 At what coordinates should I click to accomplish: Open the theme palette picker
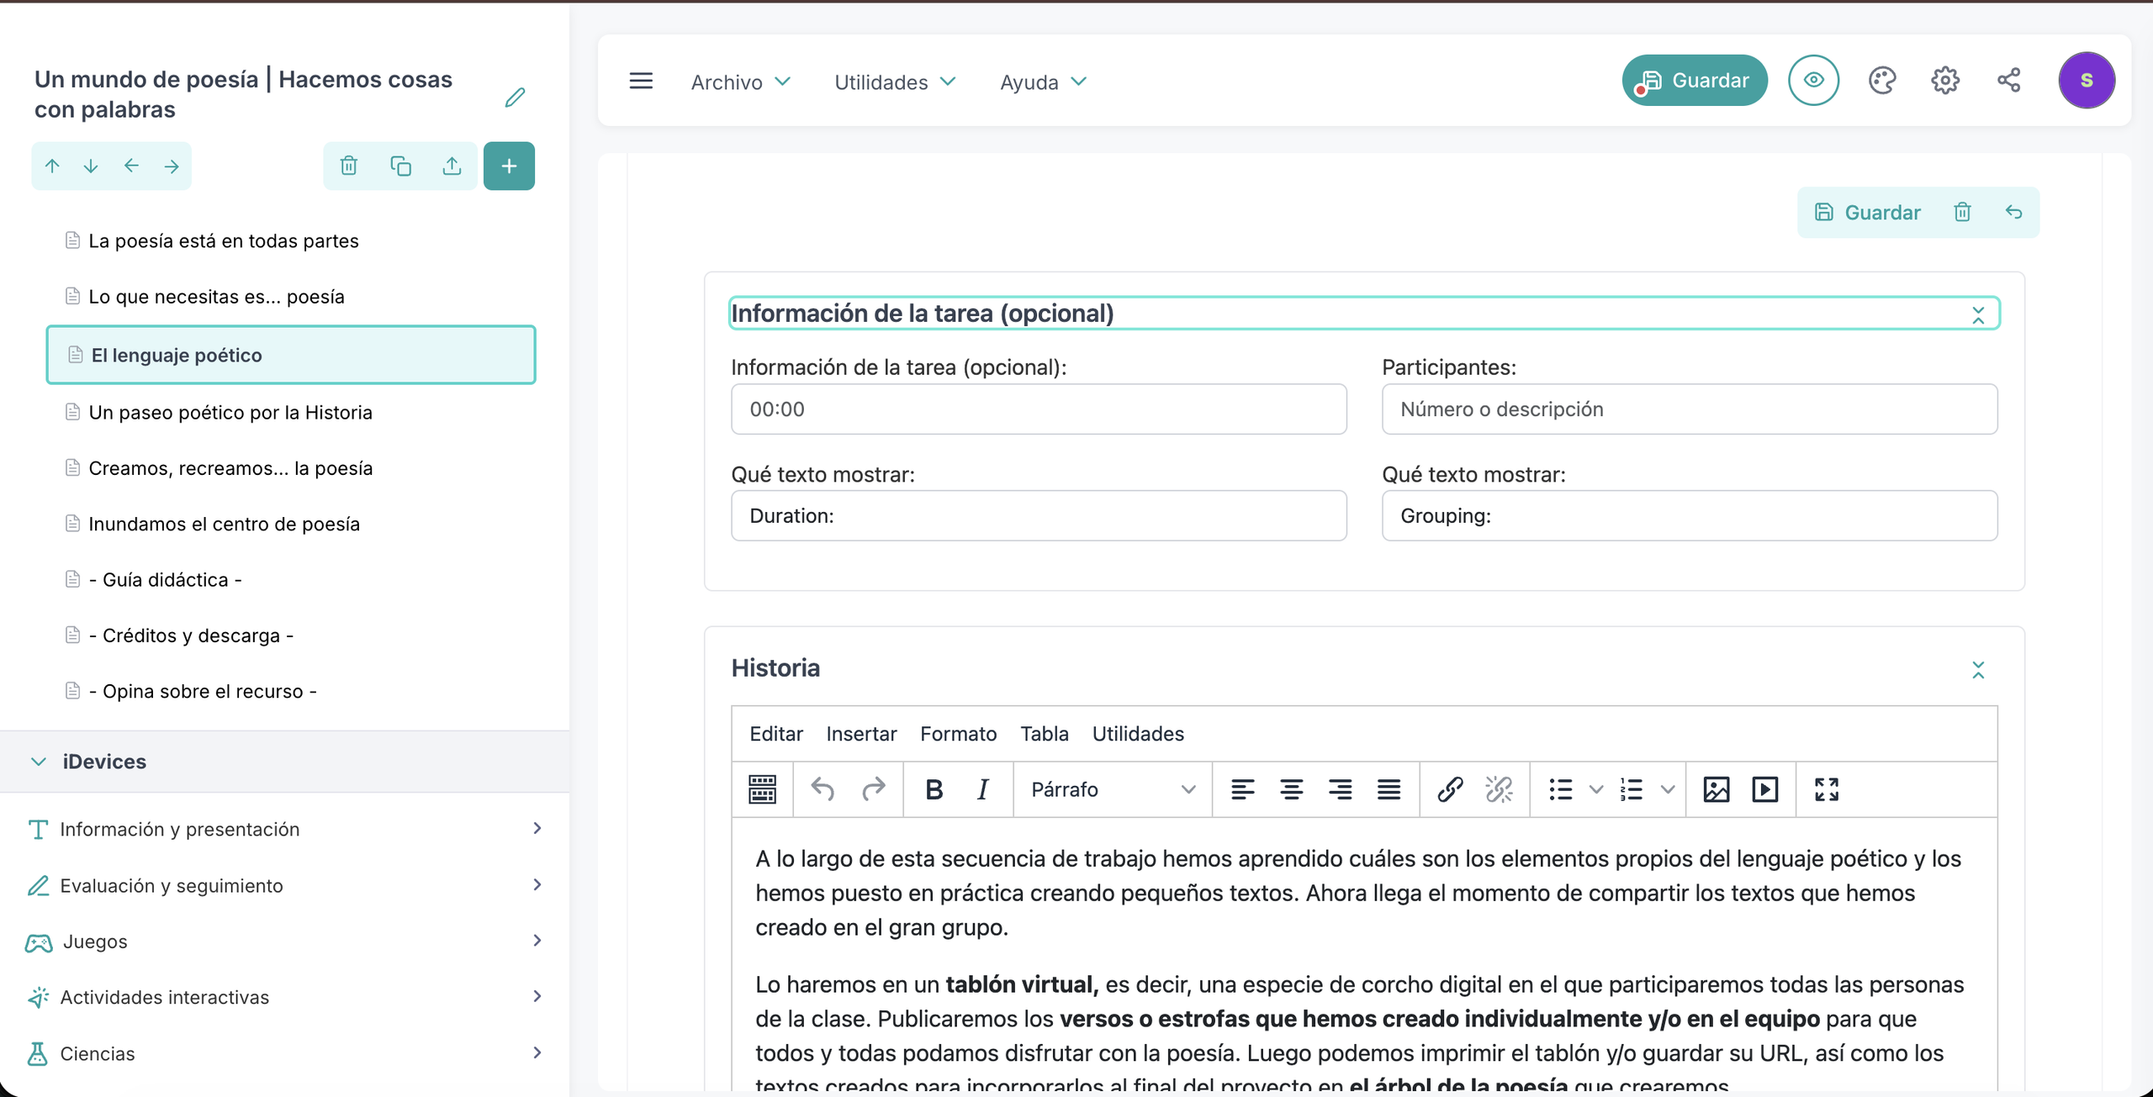tap(1881, 80)
